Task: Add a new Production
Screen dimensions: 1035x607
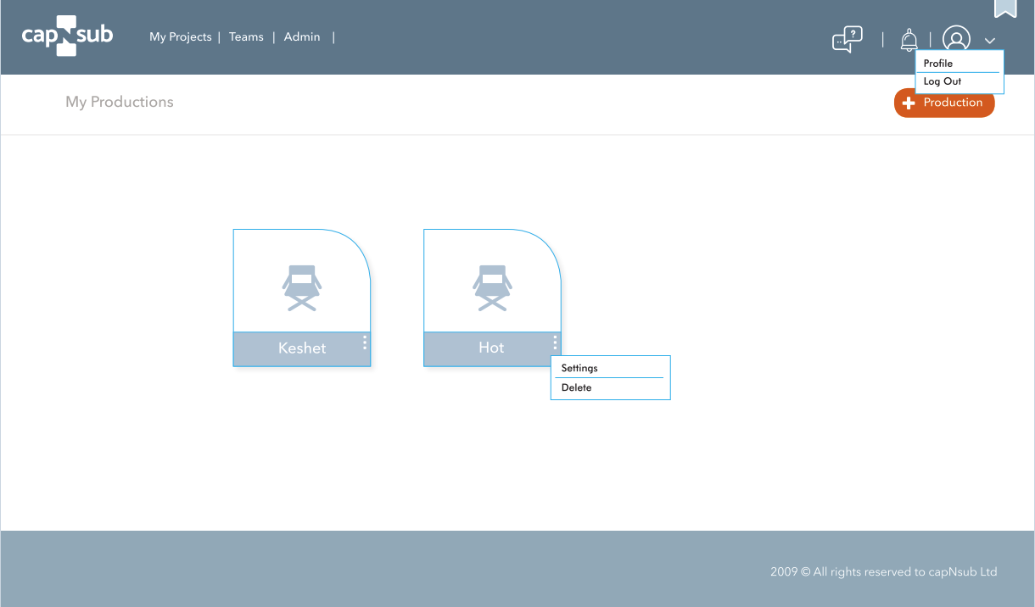Action: tap(943, 103)
